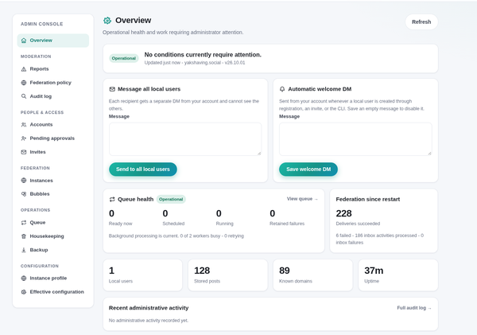Go to Federation policy
The width and height of the screenshot is (477, 335).
pyautogui.click(x=51, y=83)
